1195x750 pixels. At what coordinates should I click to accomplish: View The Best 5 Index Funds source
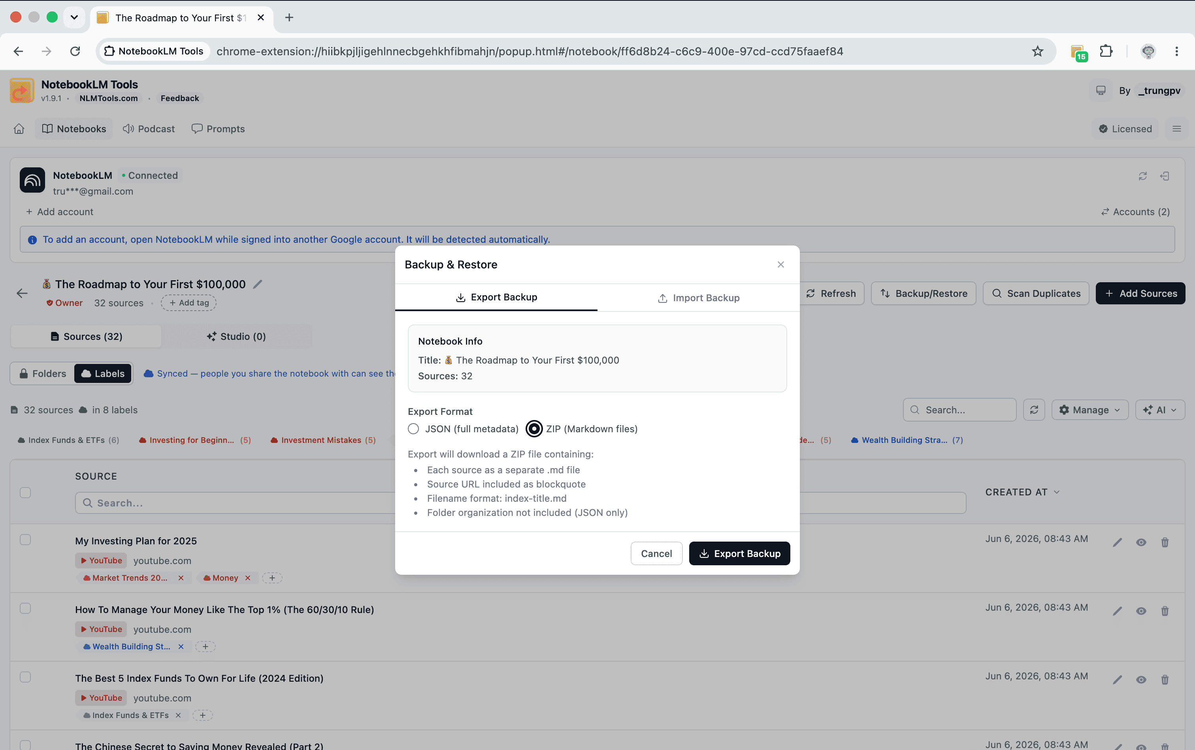[1141, 680]
